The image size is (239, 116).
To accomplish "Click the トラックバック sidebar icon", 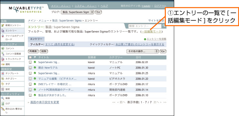I will tap(3, 59).
